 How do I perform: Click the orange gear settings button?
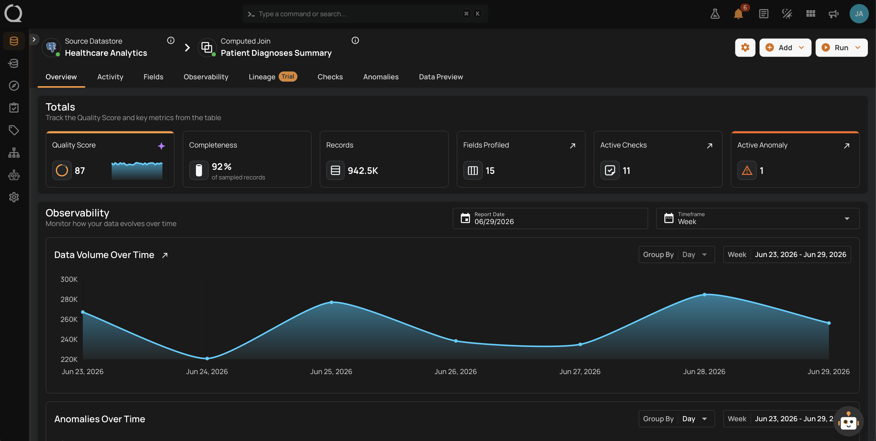tap(745, 48)
